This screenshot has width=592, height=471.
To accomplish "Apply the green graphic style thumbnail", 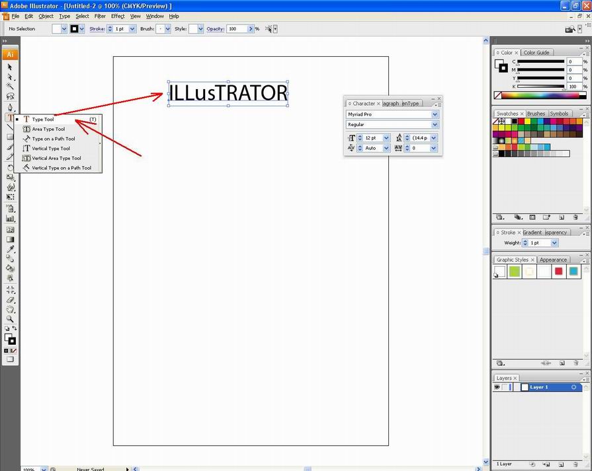I will point(515,271).
